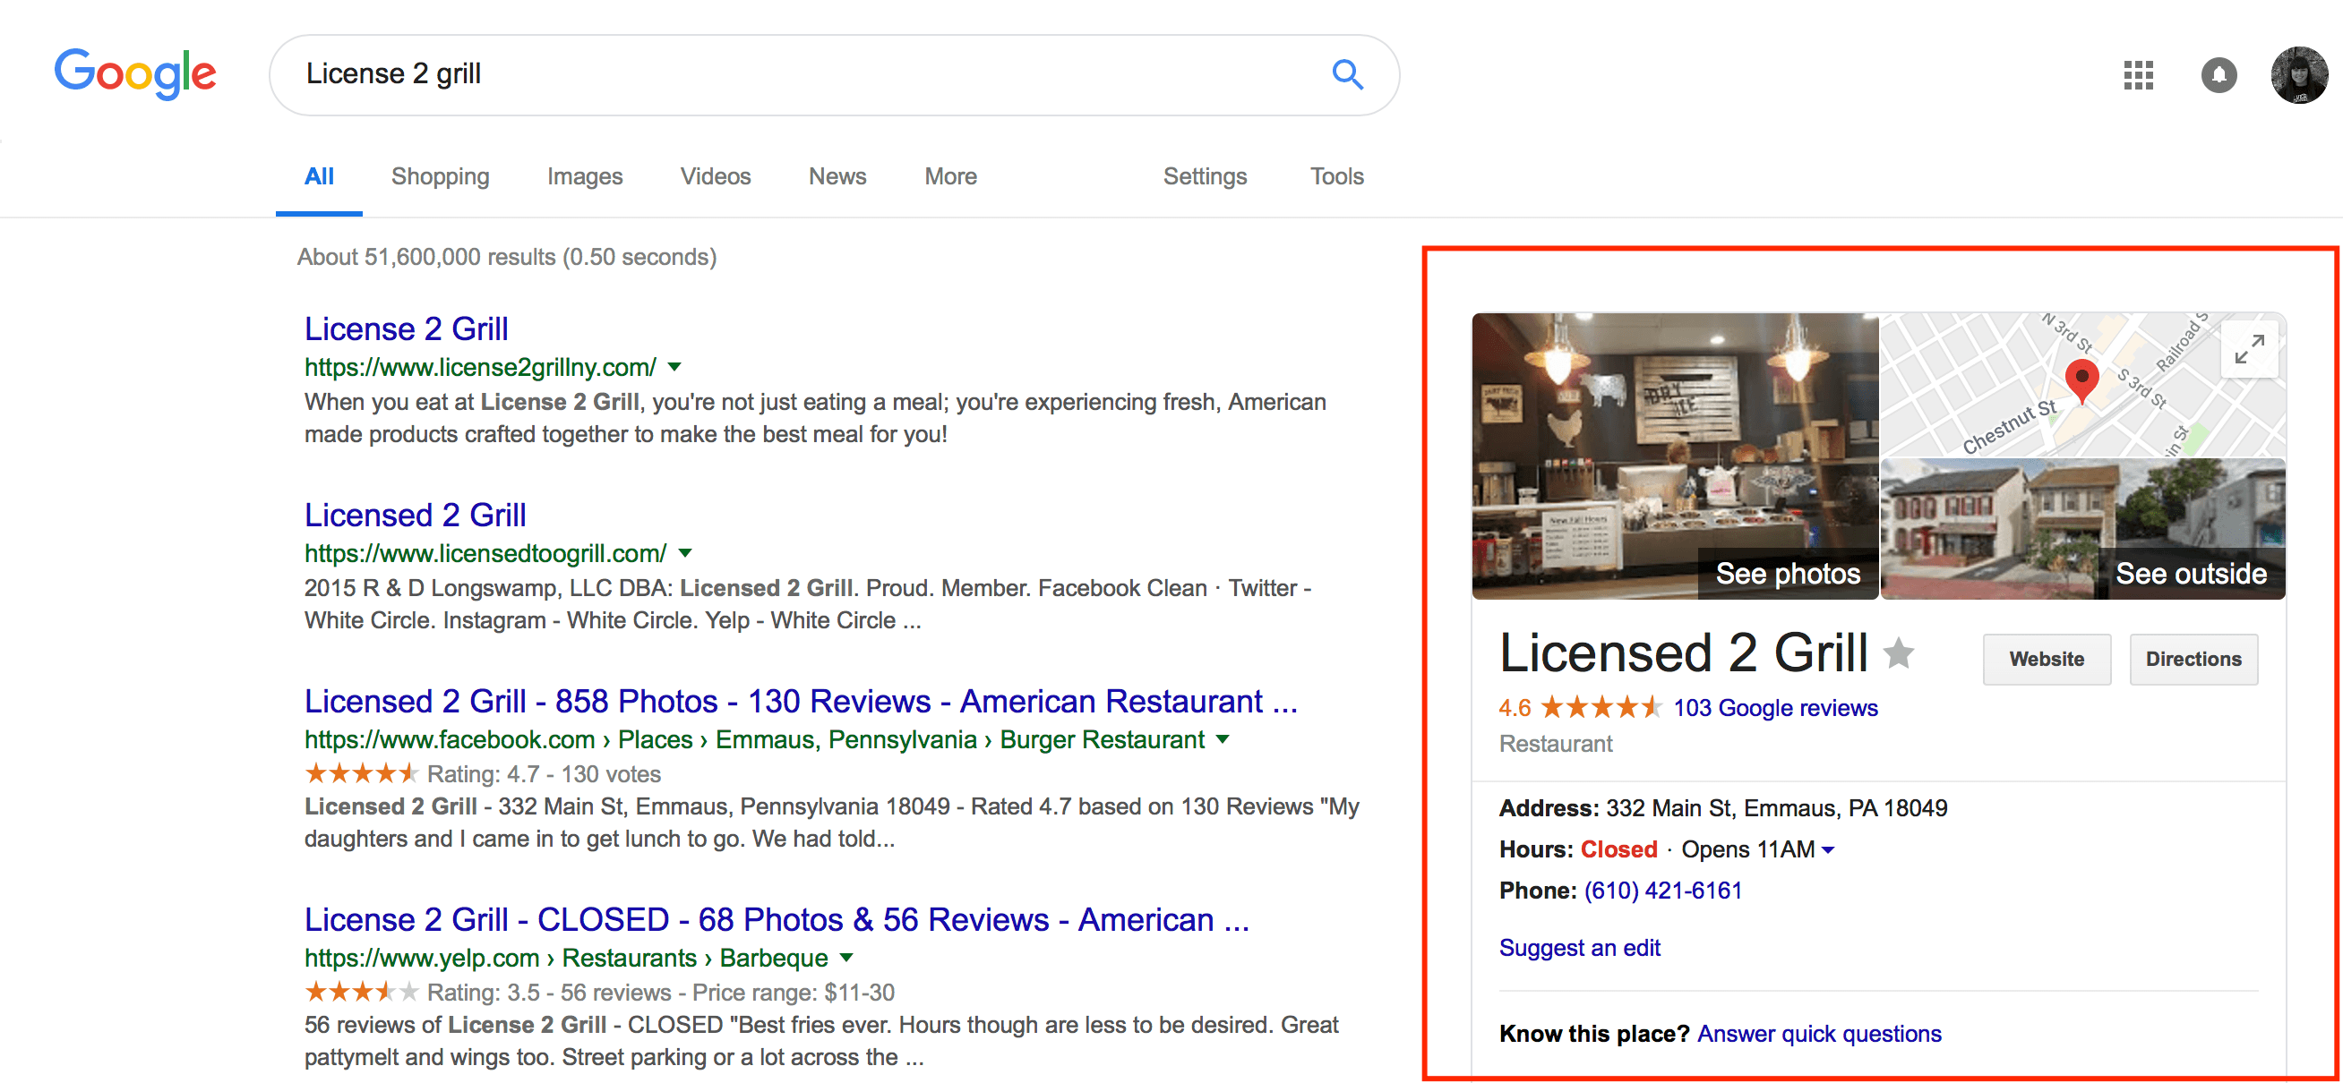
Task: Open 103 Google reviews
Action: [x=1774, y=707]
